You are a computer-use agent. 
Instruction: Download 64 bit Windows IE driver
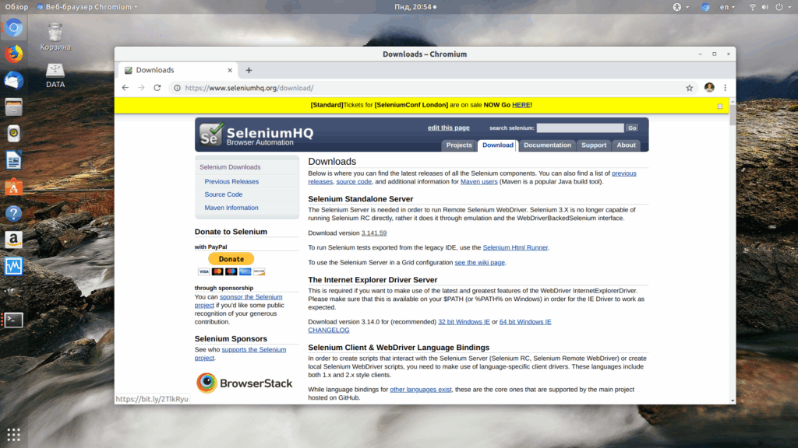coord(525,322)
